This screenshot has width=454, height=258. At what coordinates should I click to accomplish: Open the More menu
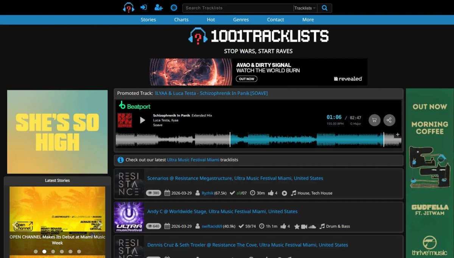click(x=308, y=20)
